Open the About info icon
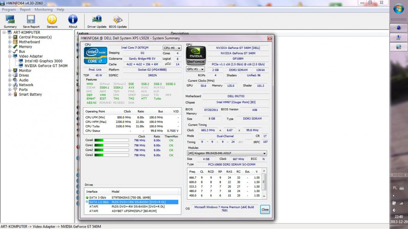Image resolution: width=408 pixels, height=229 pixels. click(x=73, y=19)
